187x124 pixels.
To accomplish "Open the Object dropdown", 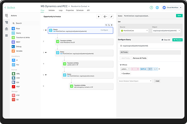I will [x=166, y=31].
